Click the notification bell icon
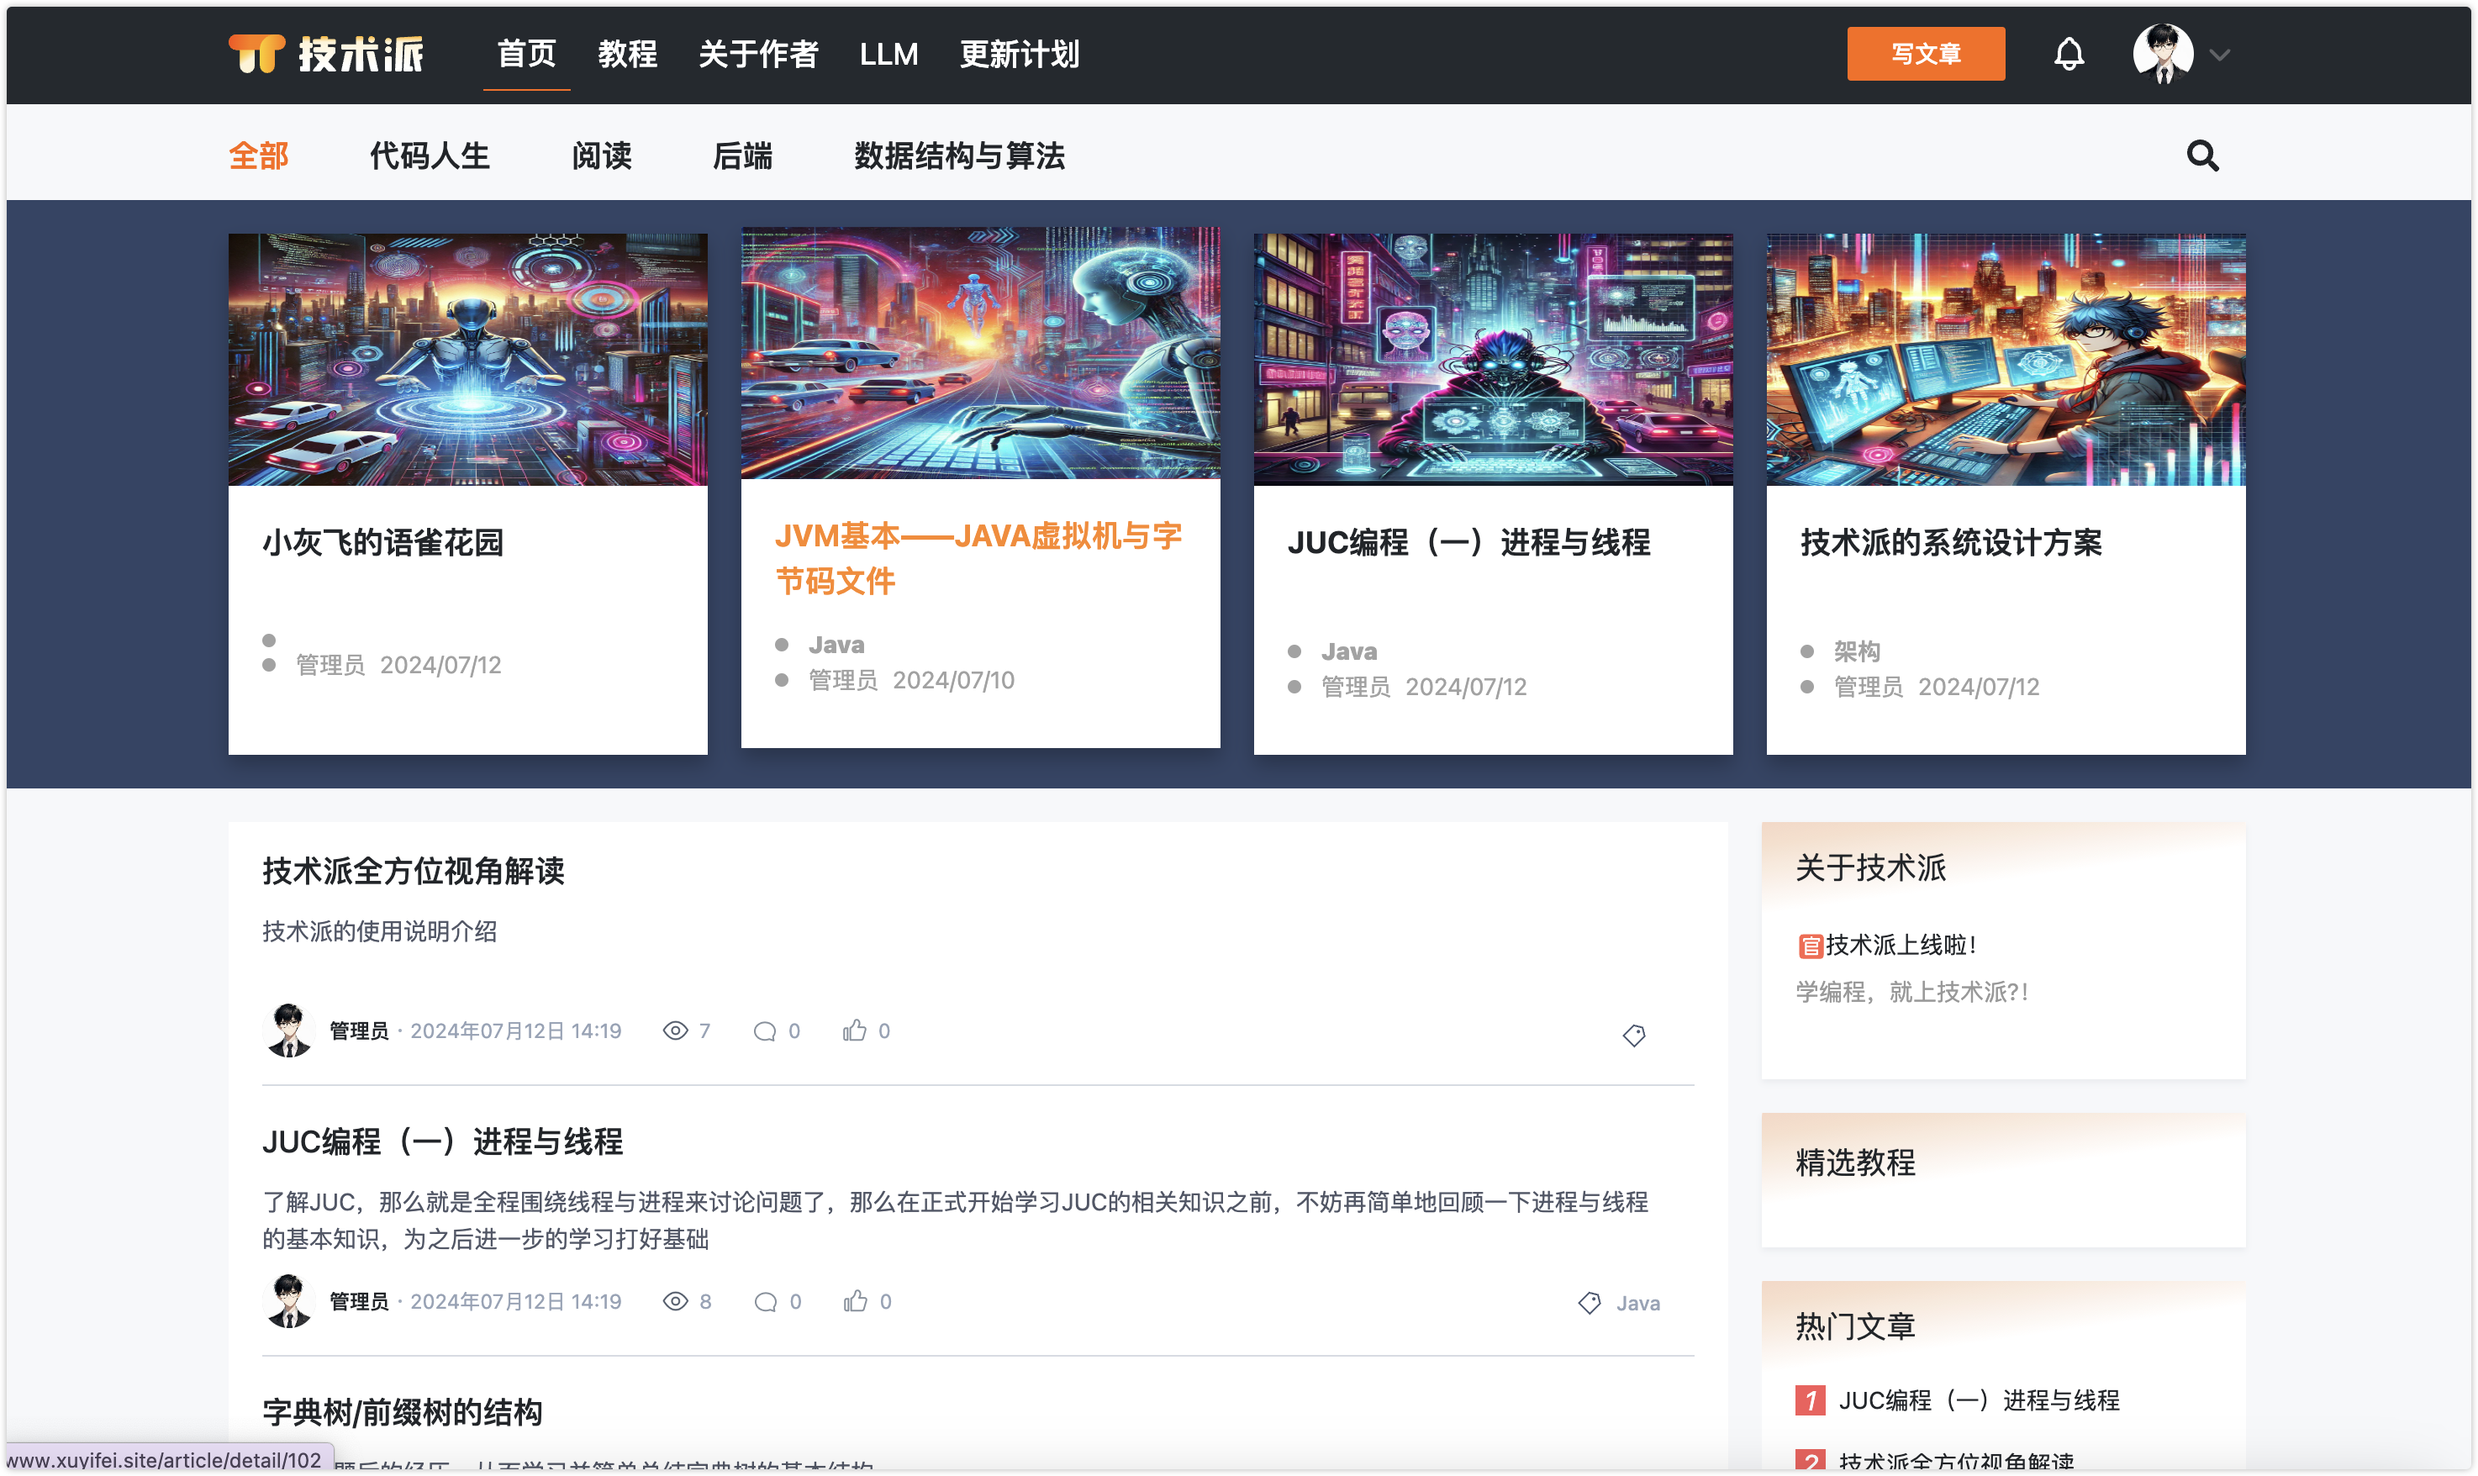 click(x=2069, y=54)
